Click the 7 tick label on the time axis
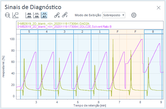This screenshot has width=166, height=109. point(119,102)
